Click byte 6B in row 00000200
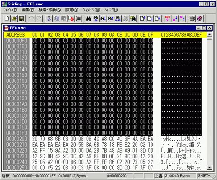The image size is (217, 180). [x=58, y=139]
